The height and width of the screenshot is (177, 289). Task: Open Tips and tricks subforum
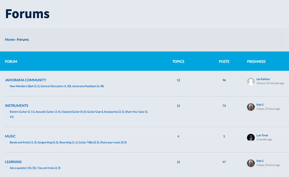tap(49, 168)
